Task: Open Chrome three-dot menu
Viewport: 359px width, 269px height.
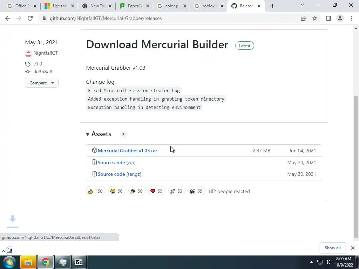Action: [x=351, y=18]
